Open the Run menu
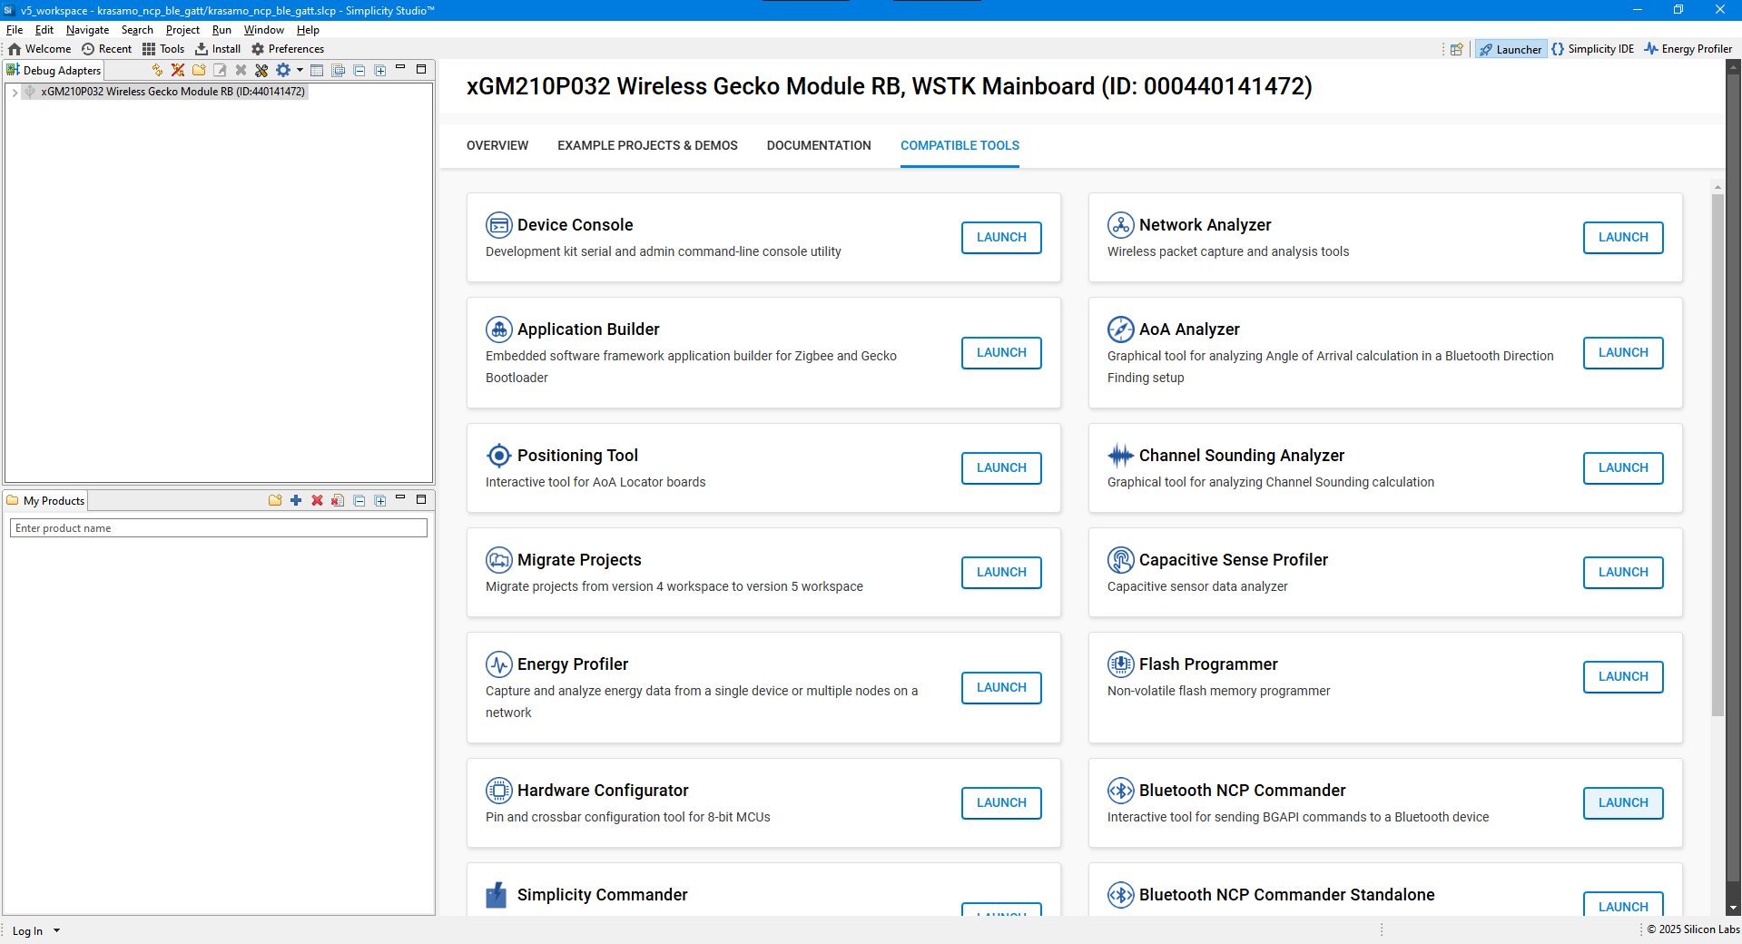 (x=221, y=30)
